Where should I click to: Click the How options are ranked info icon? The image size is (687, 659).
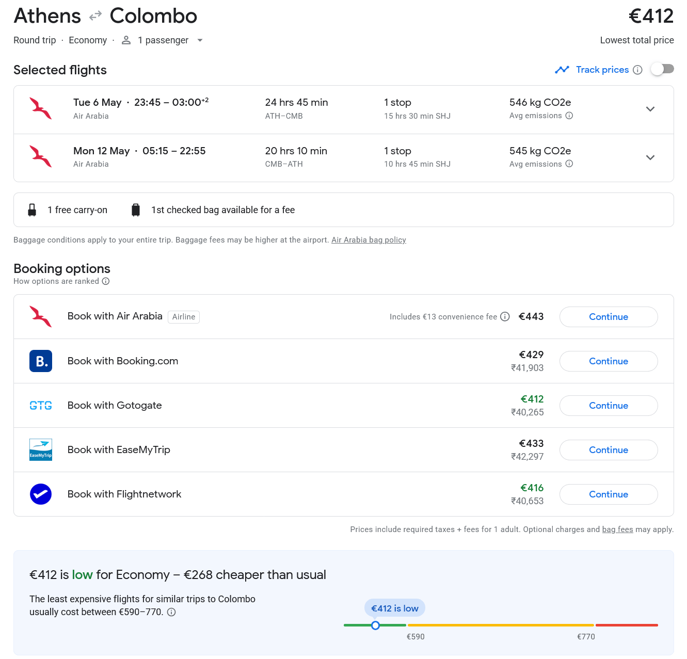106,281
